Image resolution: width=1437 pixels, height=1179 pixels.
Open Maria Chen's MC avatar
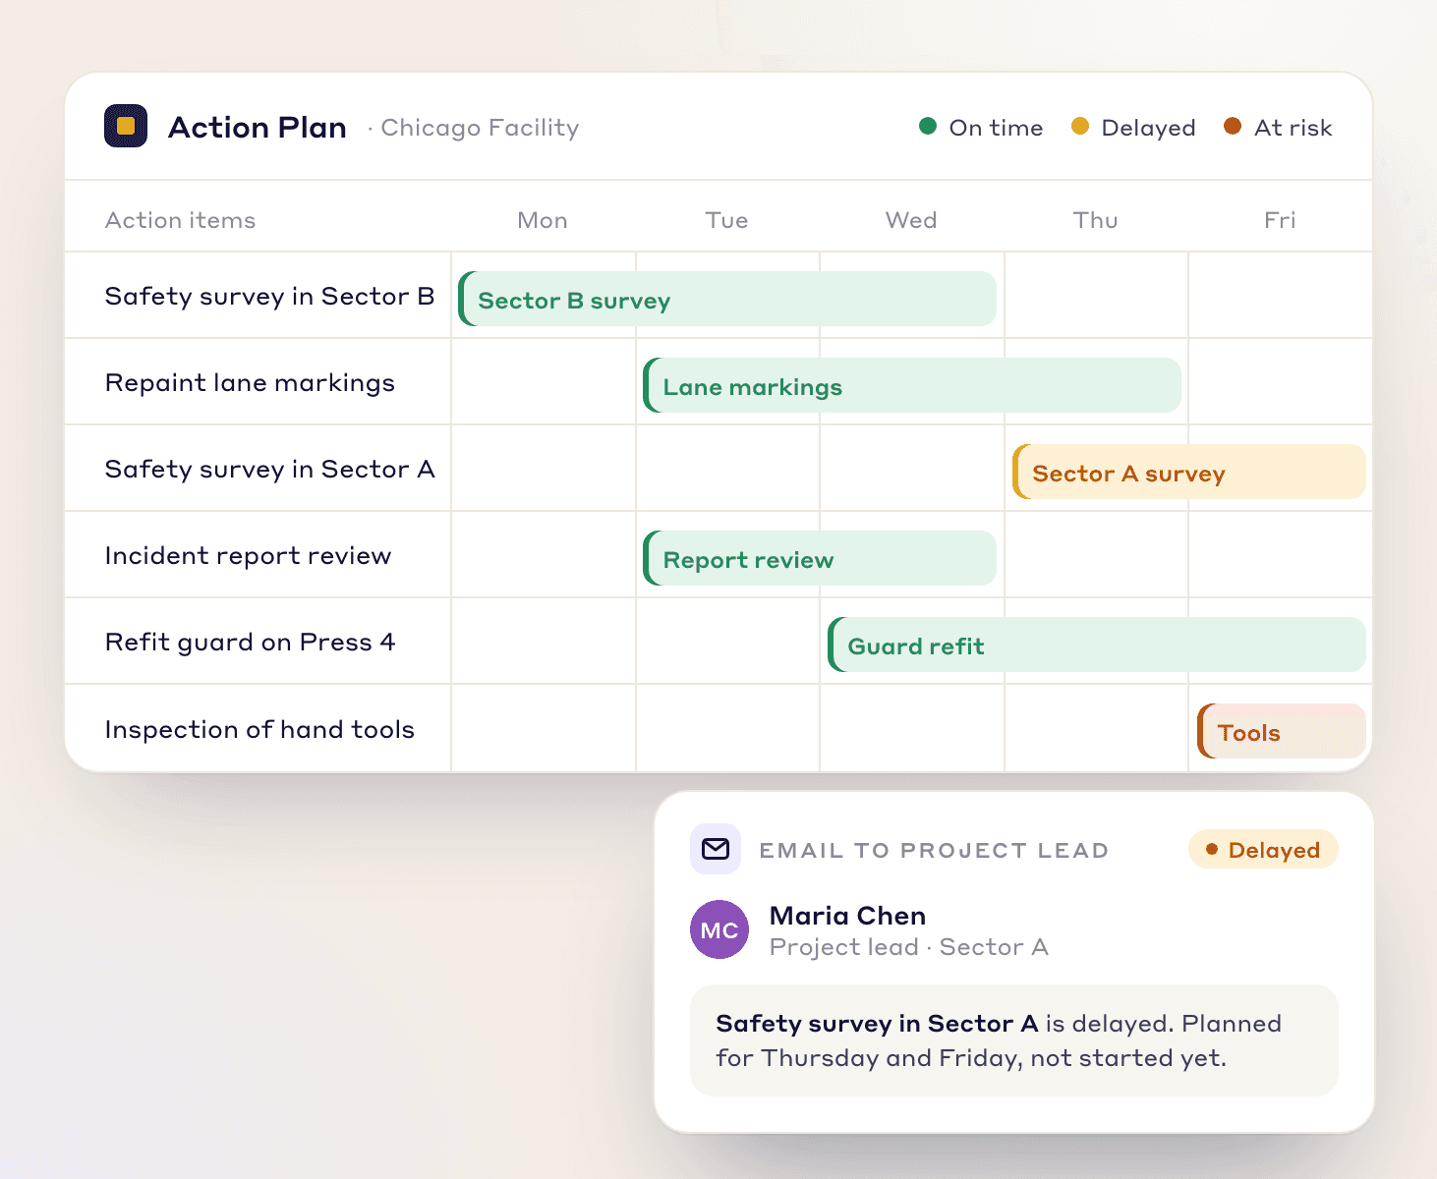[719, 929]
